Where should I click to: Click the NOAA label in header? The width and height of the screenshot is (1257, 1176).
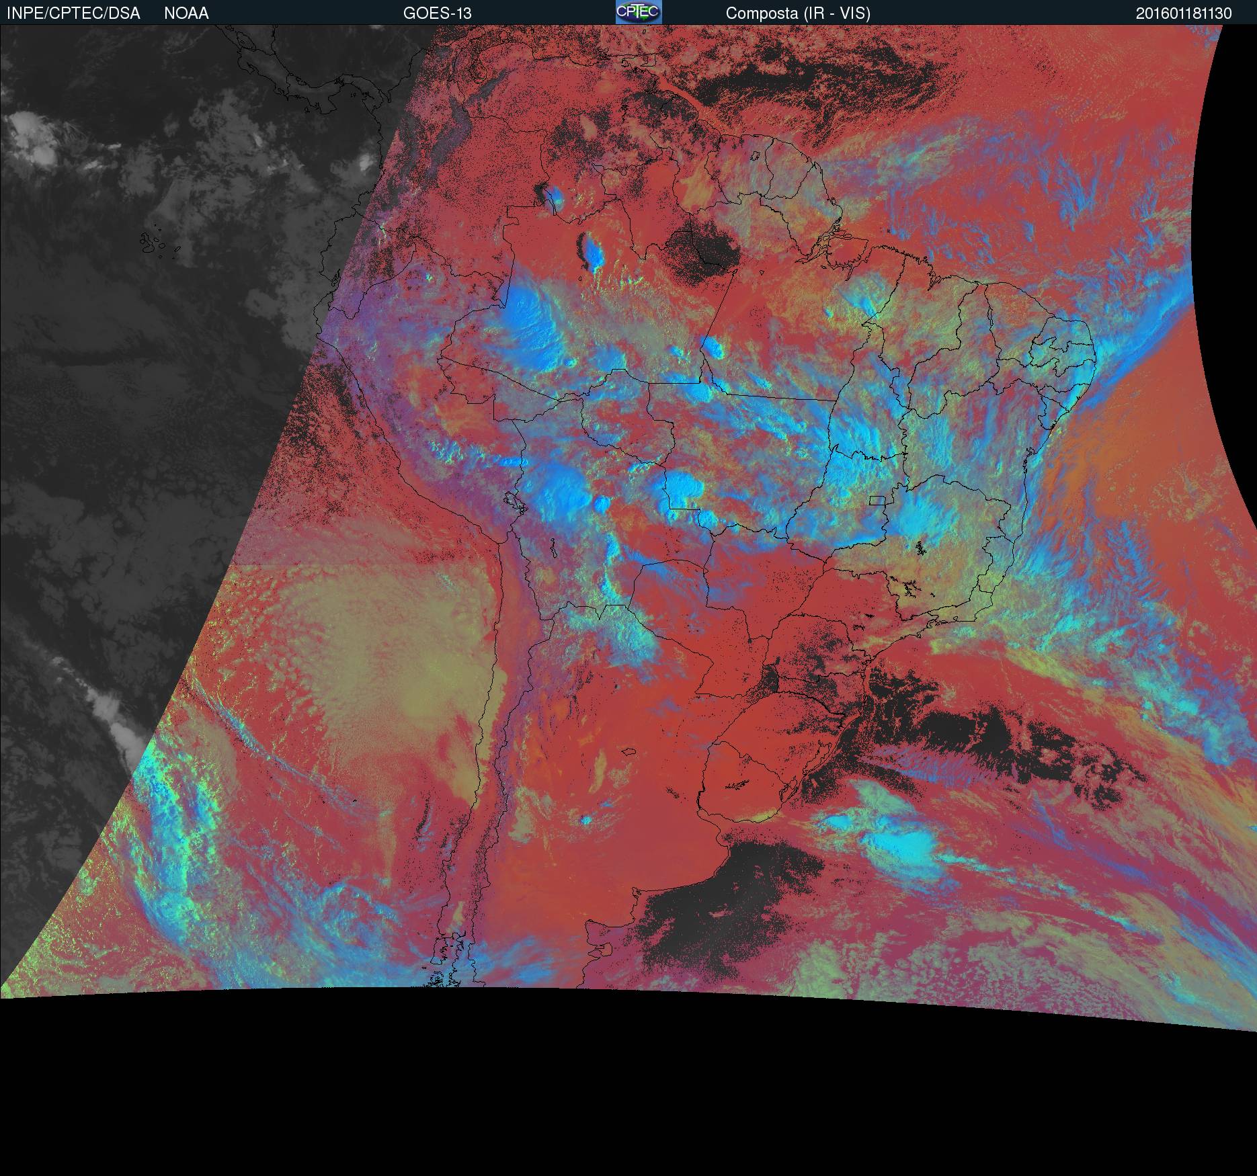186,13
